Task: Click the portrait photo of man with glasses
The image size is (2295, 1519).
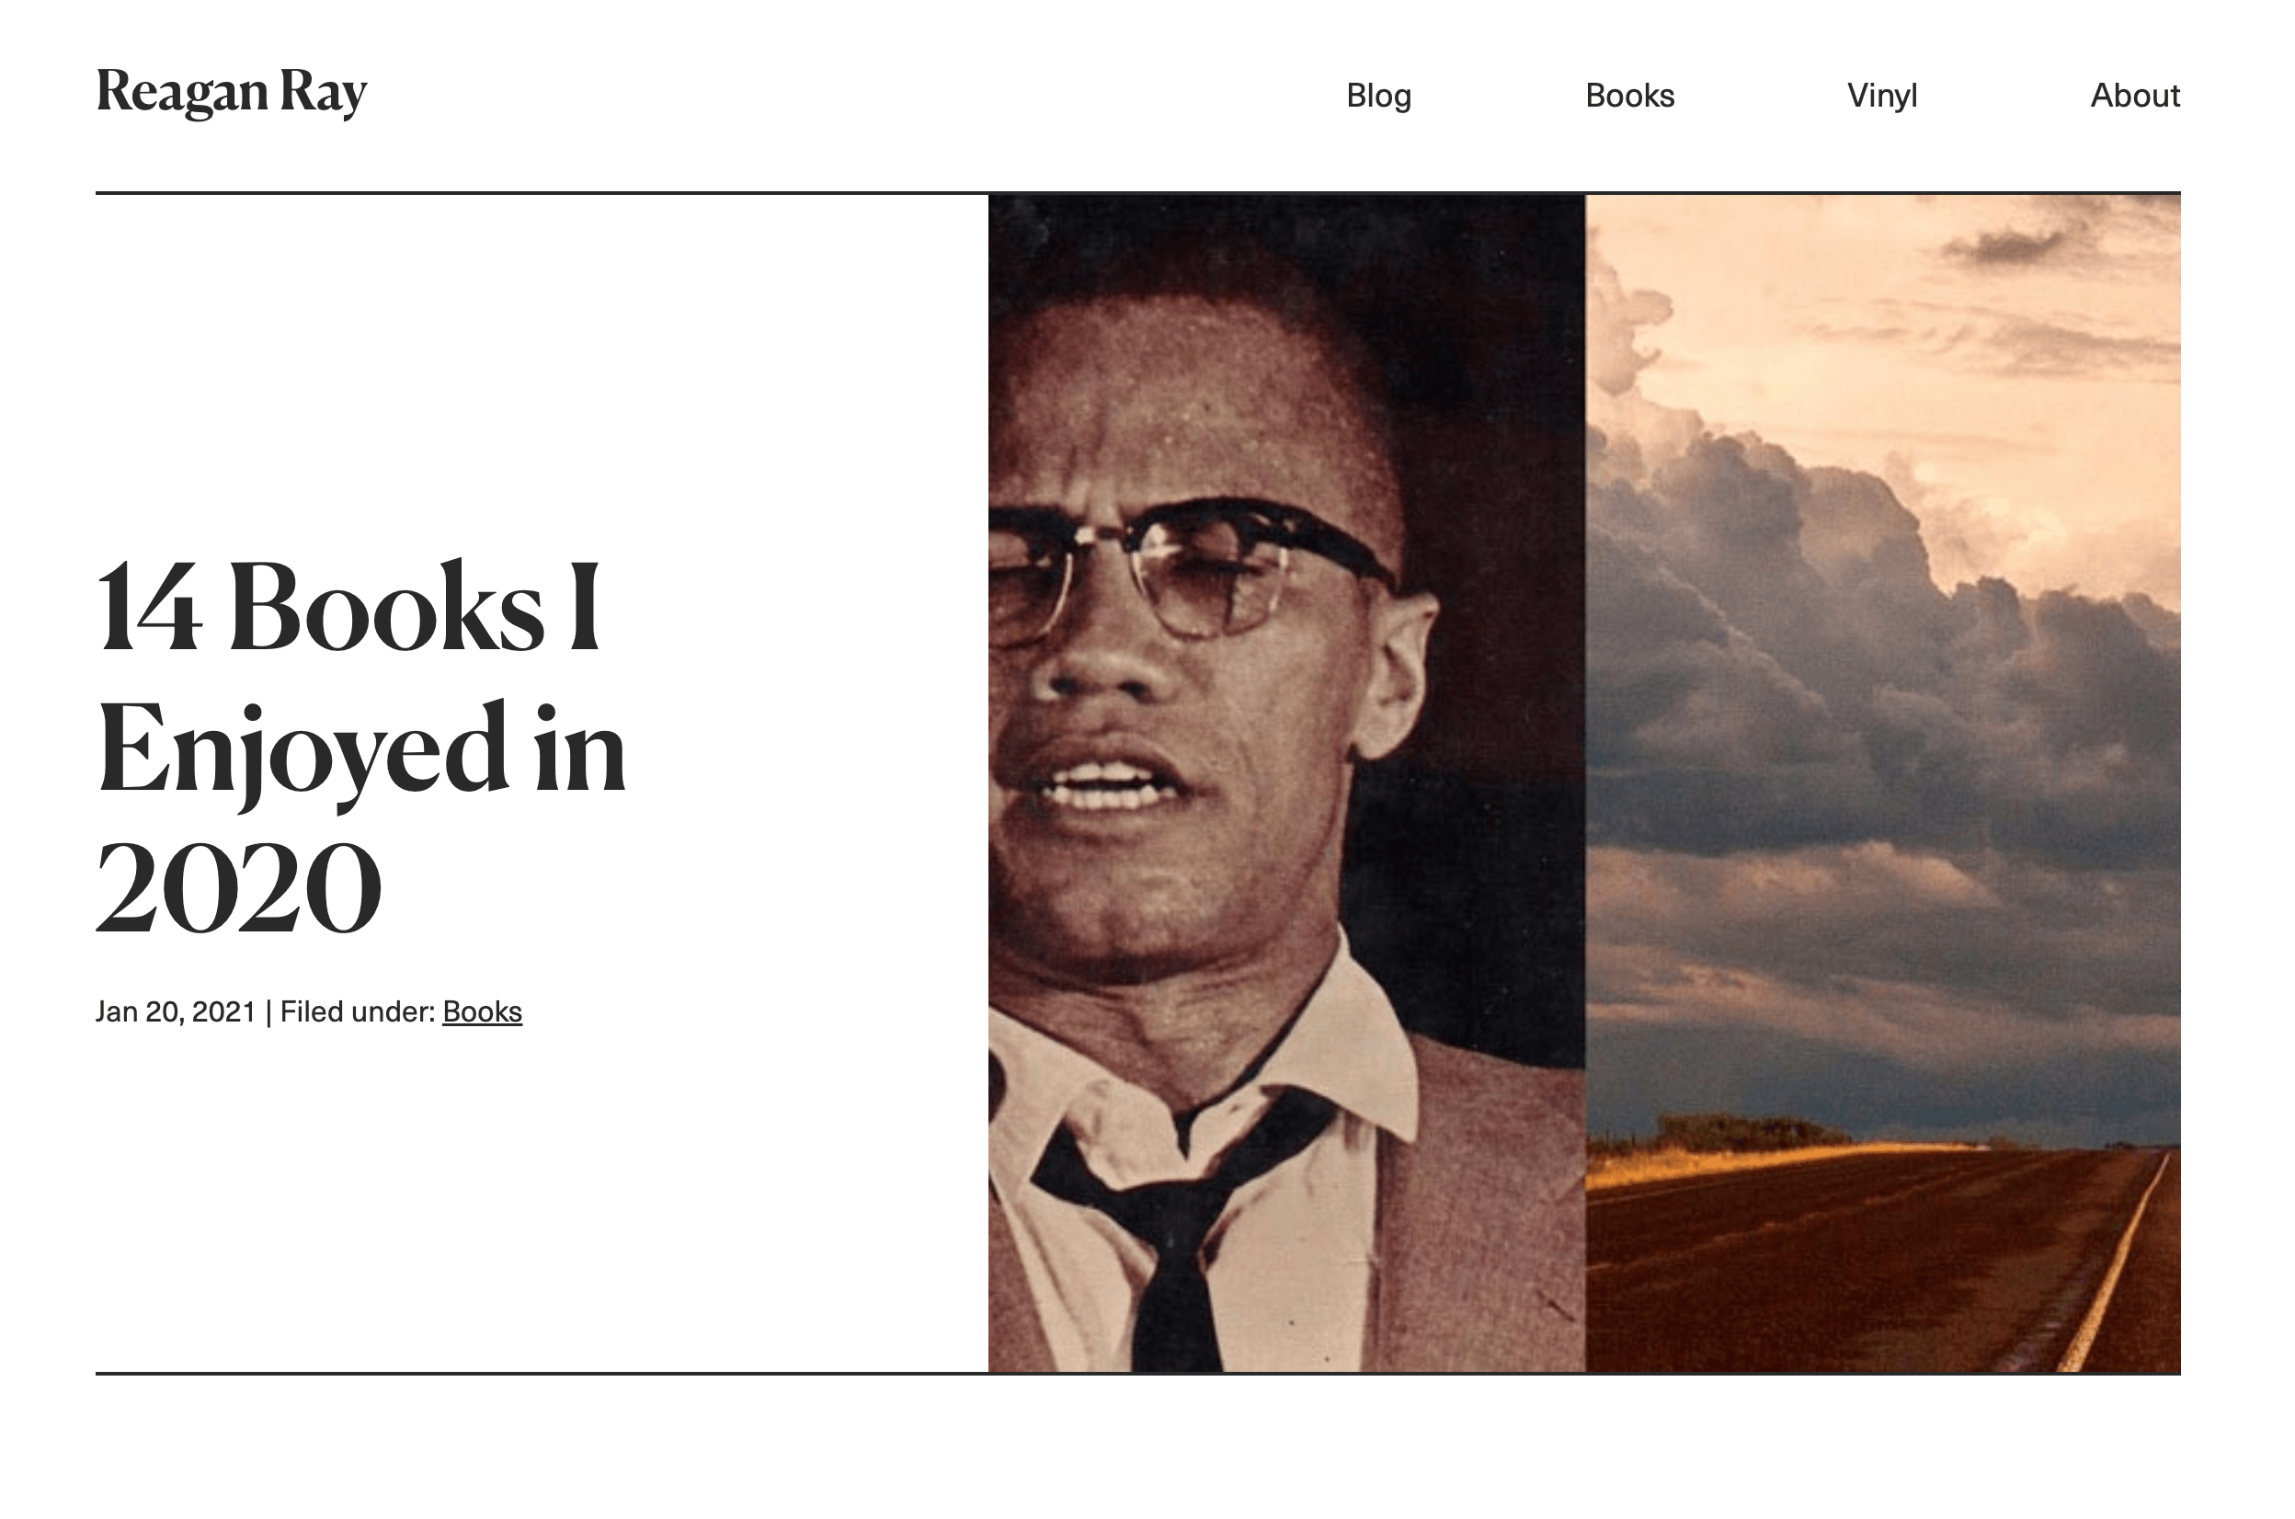Action: click(x=1285, y=782)
